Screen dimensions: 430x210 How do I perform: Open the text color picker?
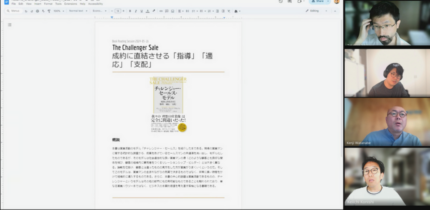pyautogui.click(x=148, y=11)
